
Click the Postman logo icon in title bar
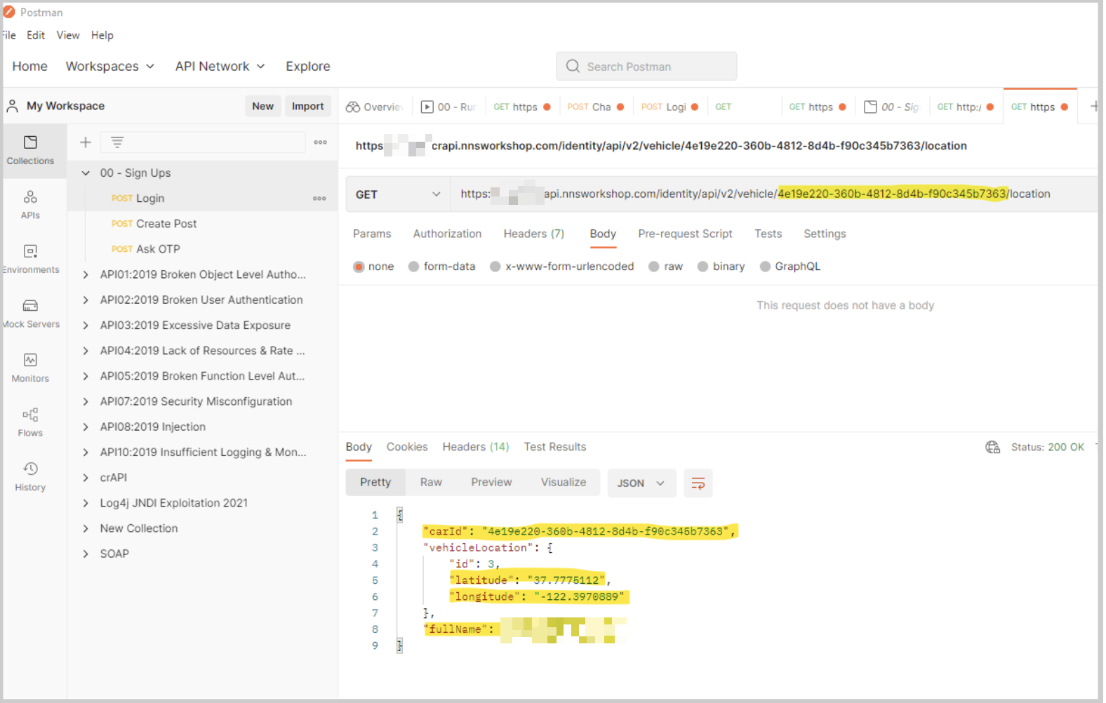[9, 12]
